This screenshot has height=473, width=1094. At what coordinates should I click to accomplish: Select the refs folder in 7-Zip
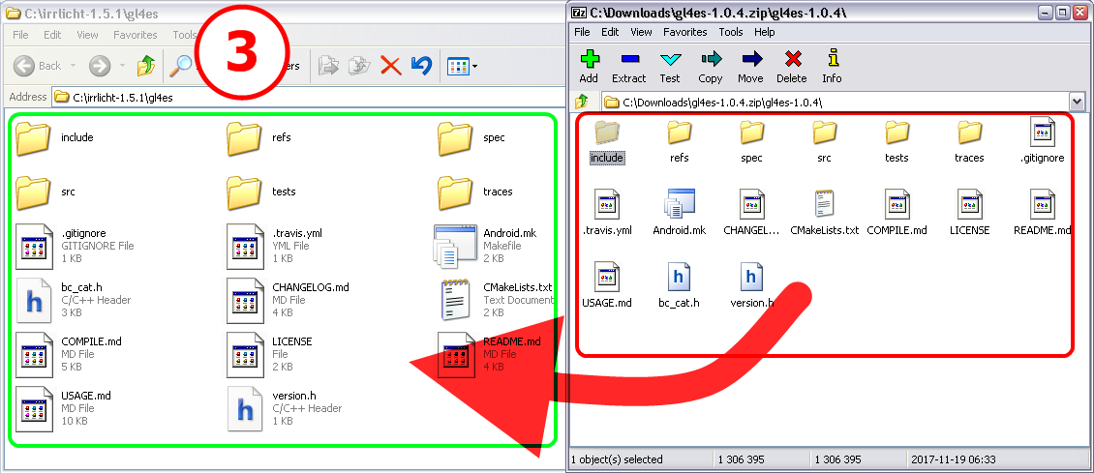(x=679, y=141)
